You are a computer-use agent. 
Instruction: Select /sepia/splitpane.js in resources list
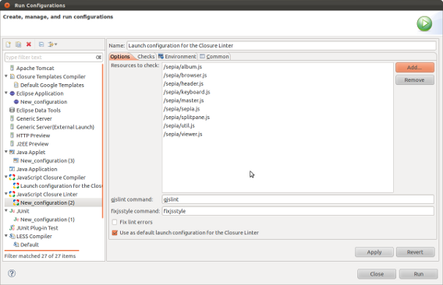[x=186, y=118]
